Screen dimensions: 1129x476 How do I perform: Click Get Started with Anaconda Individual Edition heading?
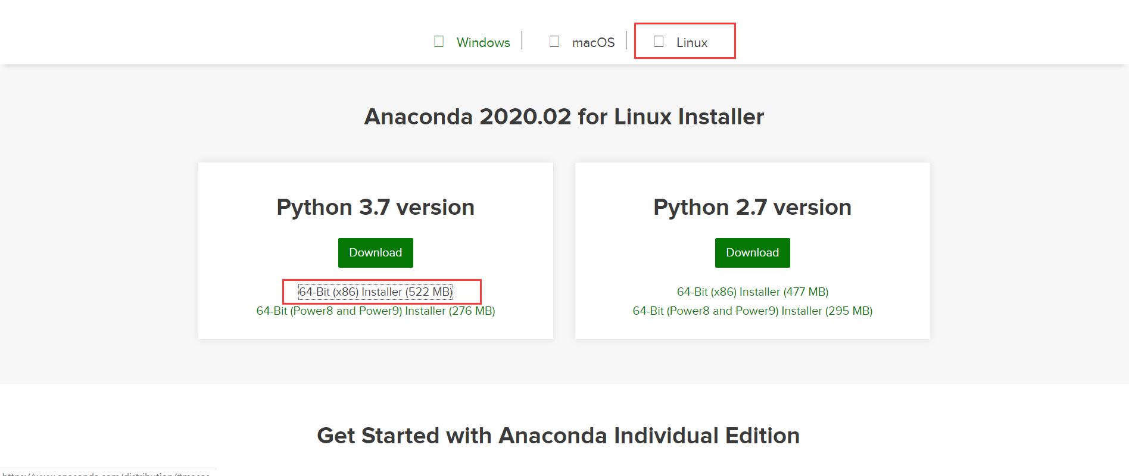click(558, 436)
